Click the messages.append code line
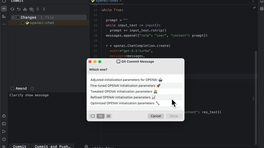264x148 pixels. [157, 36]
